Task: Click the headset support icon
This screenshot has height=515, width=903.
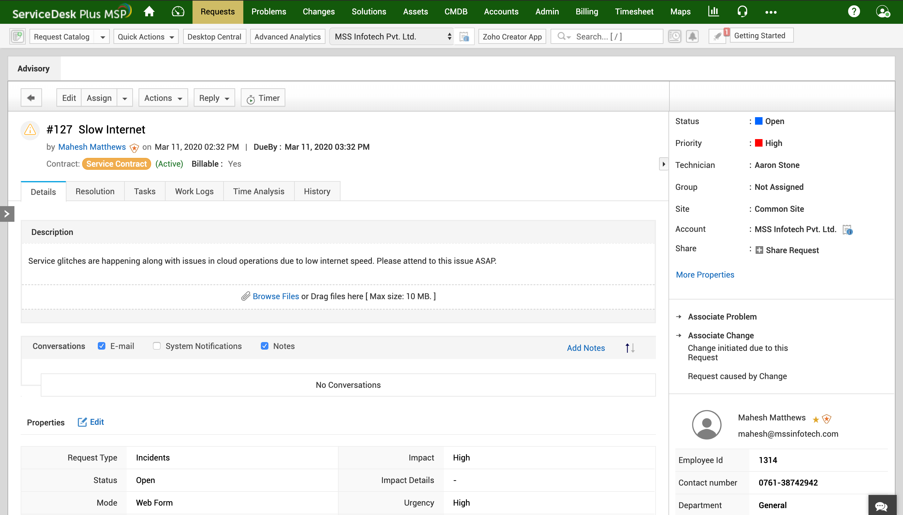Action: coord(742,12)
